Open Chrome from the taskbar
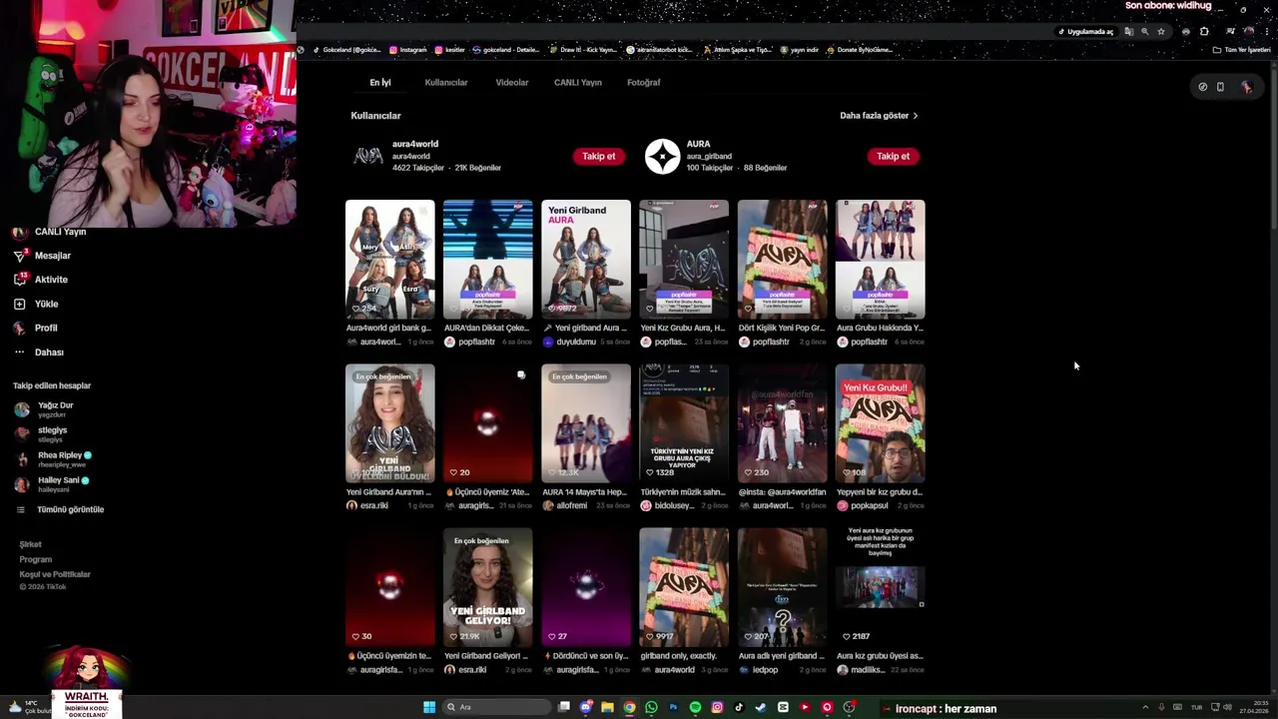 tap(629, 707)
